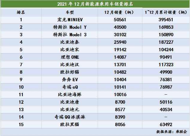Select the 奇瑞QQ冰淇淋 cell
The image size is (190, 136).
coord(70,117)
